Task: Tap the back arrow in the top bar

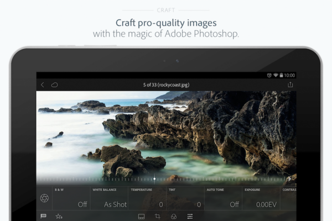Action: (x=43, y=85)
